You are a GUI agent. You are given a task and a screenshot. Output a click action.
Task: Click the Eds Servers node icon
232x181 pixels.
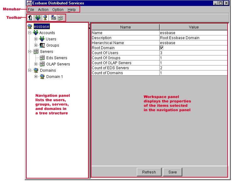tap(42, 58)
